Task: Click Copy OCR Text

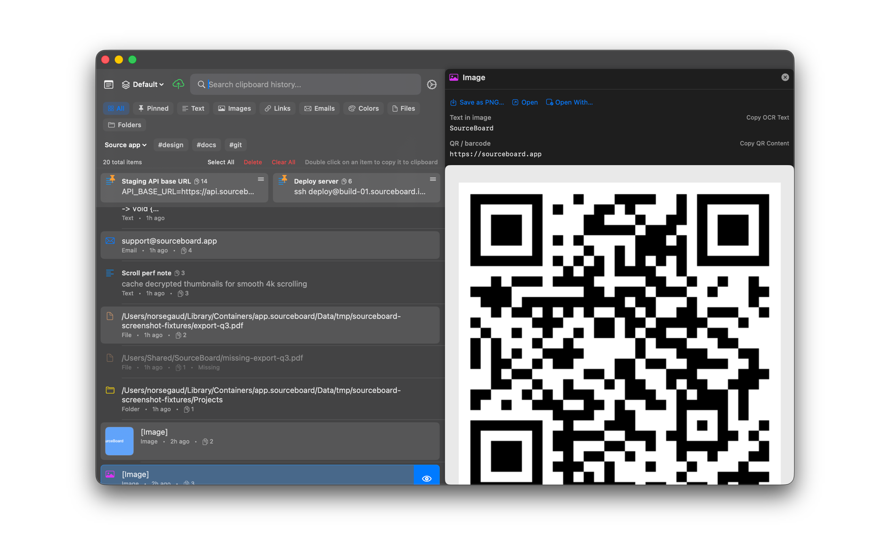Action: click(768, 118)
